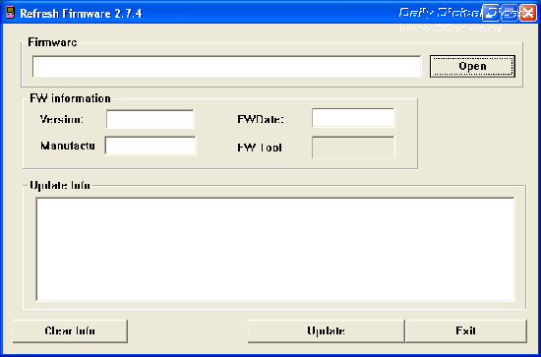Click the Manufactu text field

[150, 146]
